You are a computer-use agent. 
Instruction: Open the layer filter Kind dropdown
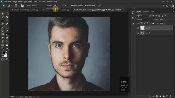(142, 16)
